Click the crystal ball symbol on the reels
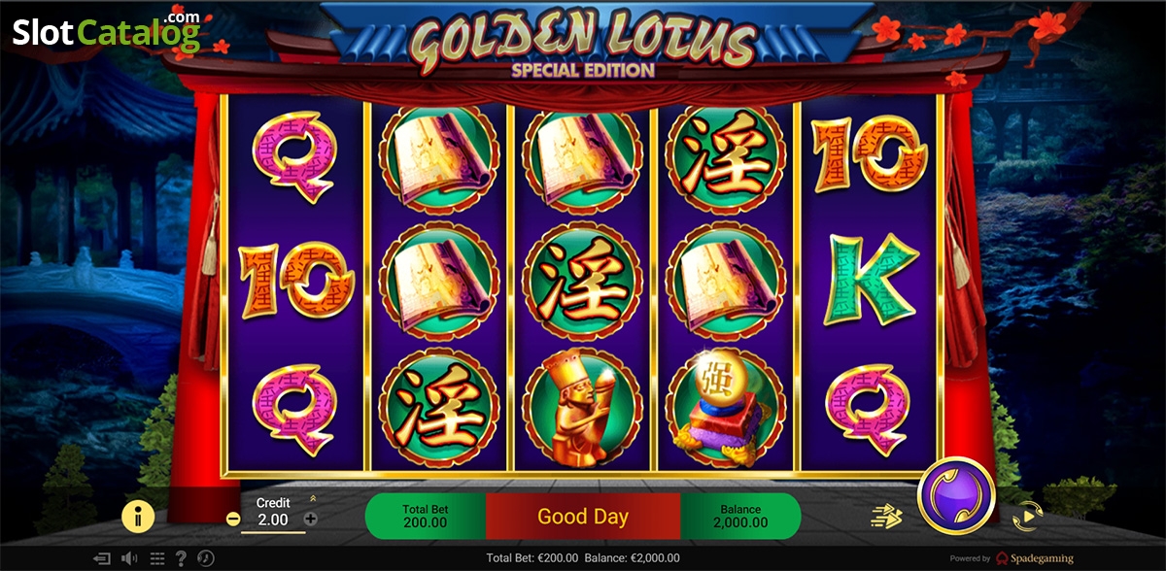 point(722,405)
